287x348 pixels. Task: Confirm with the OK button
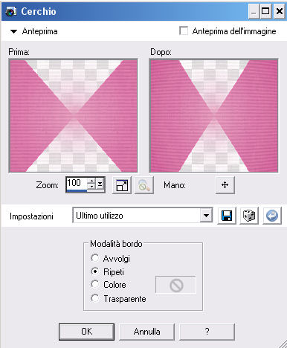86,332
